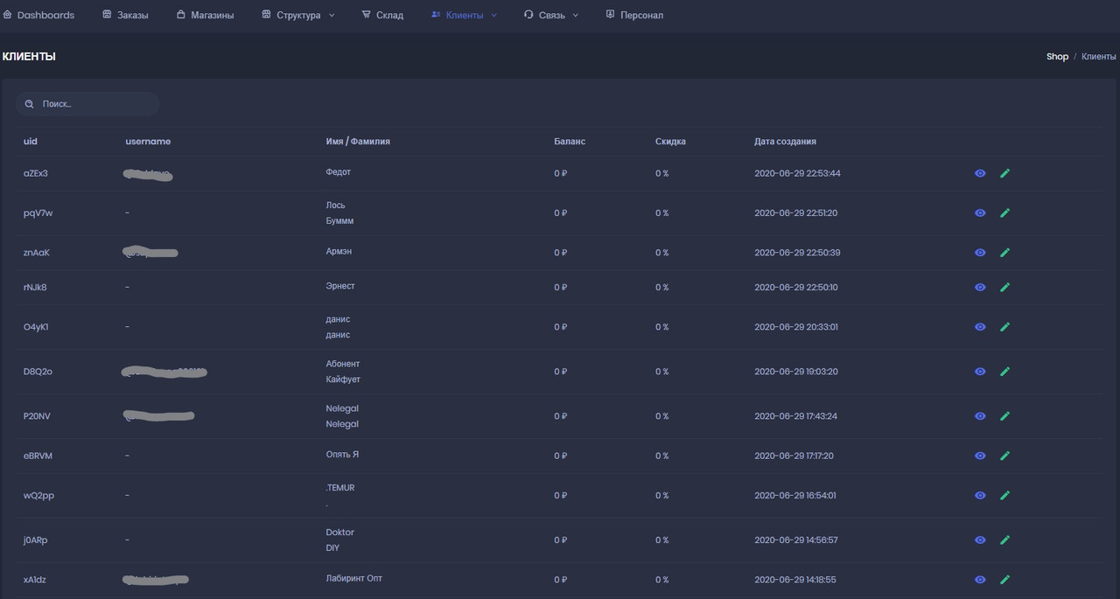The image size is (1120, 599).
Task: Expand the Связь menu dropdown
Action: 551,15
